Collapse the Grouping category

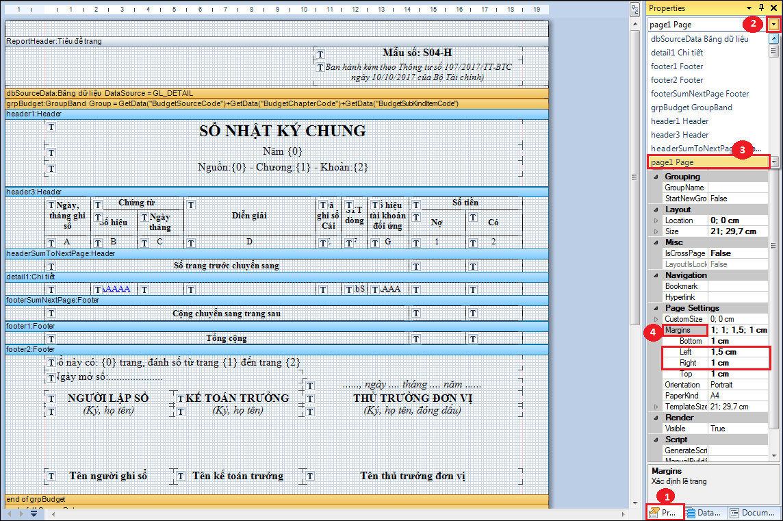(x=656, y=177)
